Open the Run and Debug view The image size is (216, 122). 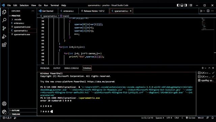coord(4,37)
